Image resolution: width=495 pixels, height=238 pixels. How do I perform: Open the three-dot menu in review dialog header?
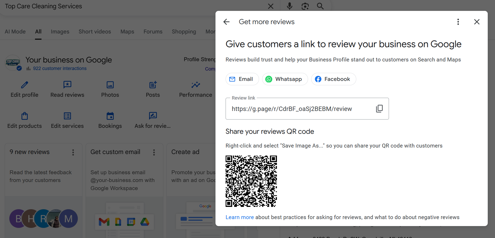click(458, 22)
